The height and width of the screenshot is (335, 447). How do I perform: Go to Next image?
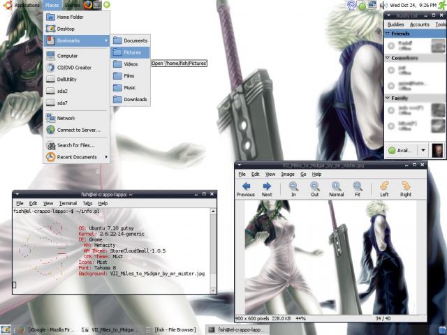tap(267, 190)
